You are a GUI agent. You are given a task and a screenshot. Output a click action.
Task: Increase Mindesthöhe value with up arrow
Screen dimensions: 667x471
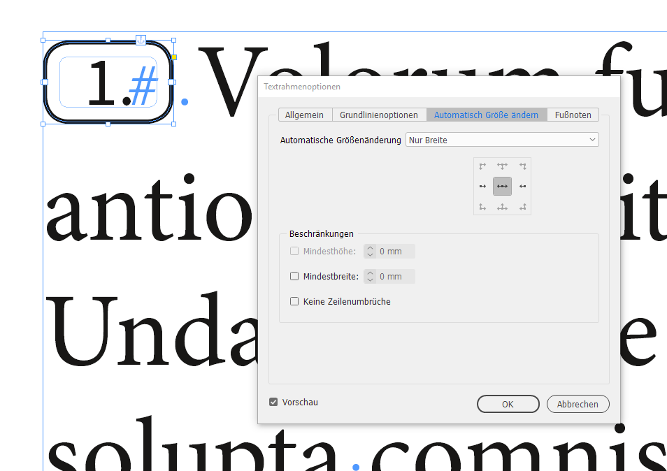point(370,248)
